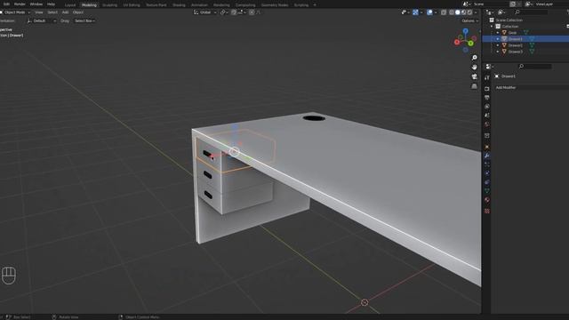Open the Modifier properties wrench tab
Screen dimensions: 569x320
click(x=487, y=156)
